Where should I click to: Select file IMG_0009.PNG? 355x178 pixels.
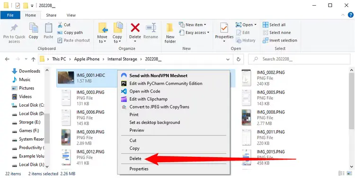pos(83,137)
